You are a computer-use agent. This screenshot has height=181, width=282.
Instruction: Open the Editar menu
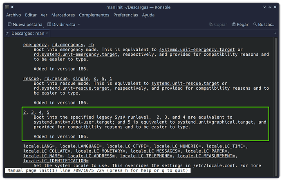coord(31,15)
